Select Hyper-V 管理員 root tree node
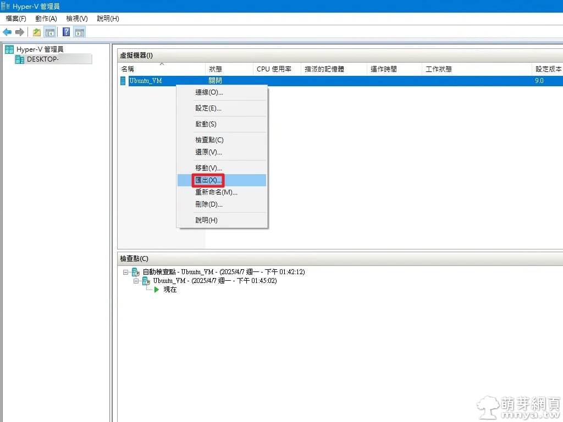Screen dimensions: 563x422 click(x=40, y=49)
